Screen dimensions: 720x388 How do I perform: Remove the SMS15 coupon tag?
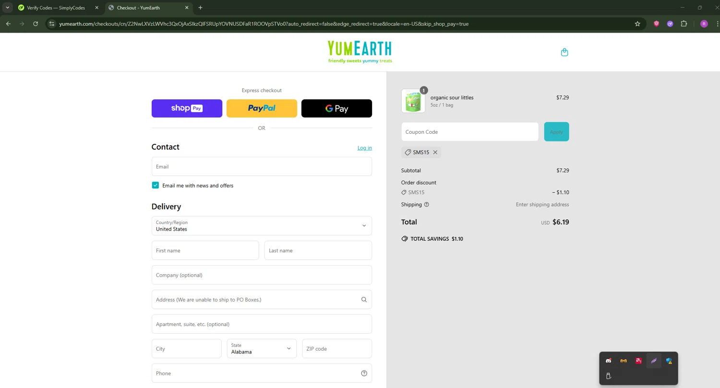click(x=435, y=153)
